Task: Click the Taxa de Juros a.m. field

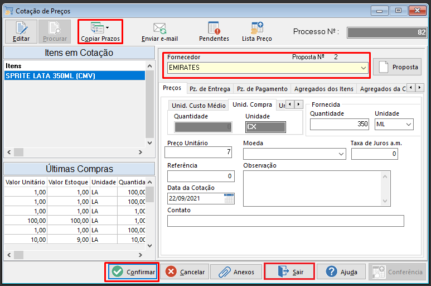Action: point(374,154)
